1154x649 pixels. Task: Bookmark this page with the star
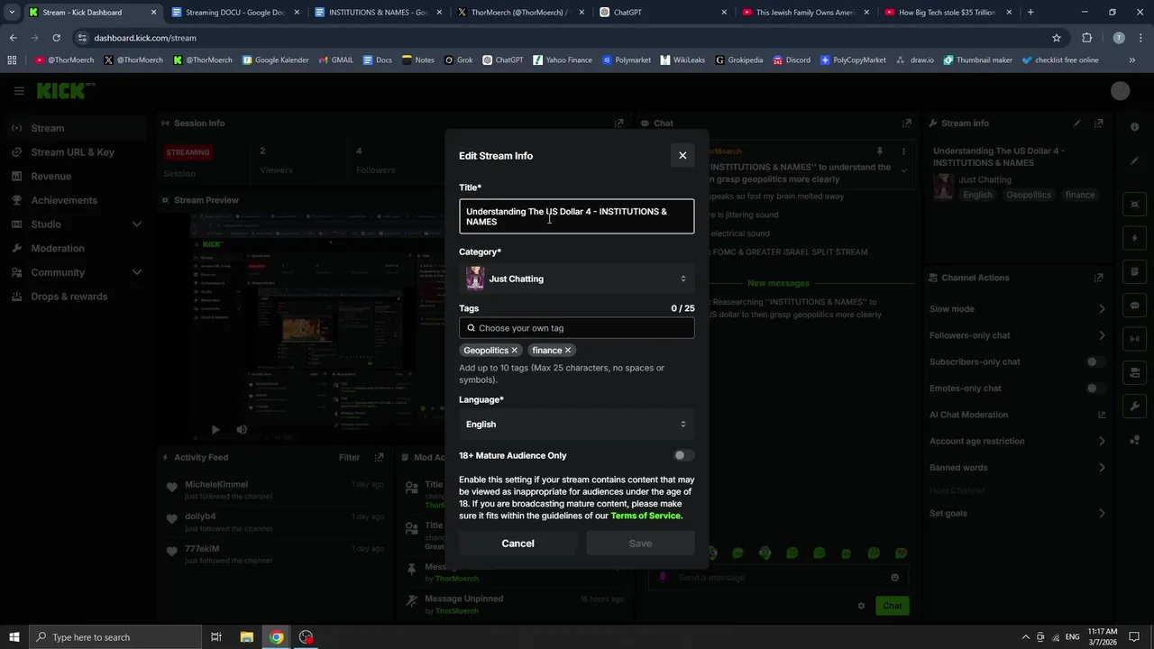1057,38
